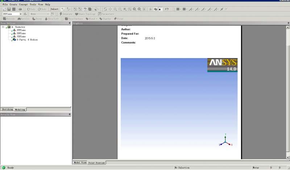The image size is (290, 170).
Task: Click the New Sketch icon
Action: [53, 14]
